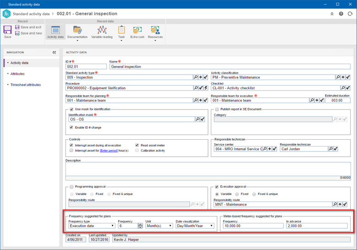Click the Frequency spinner arrows
This screenshot has width=357, height=250.
point(141,226)
